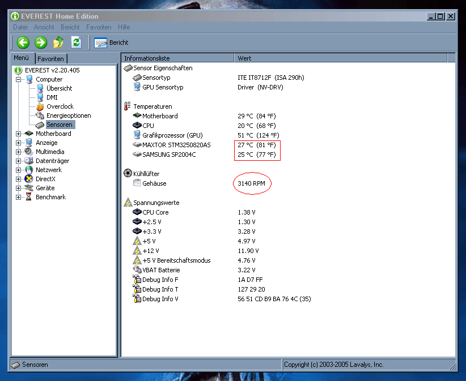466x381 pixels.
Task: Expand the Benchmark tree node
Action: pos(19,198)
